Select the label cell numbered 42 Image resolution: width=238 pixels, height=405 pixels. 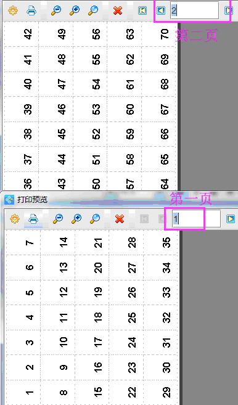22,34
